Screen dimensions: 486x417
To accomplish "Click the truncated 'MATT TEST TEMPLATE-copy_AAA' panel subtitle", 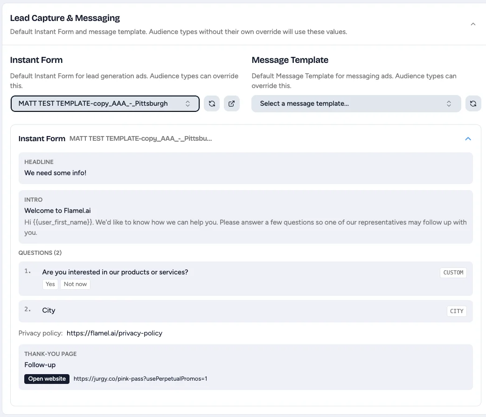I will pyautogui.click(x=141, y=139).
